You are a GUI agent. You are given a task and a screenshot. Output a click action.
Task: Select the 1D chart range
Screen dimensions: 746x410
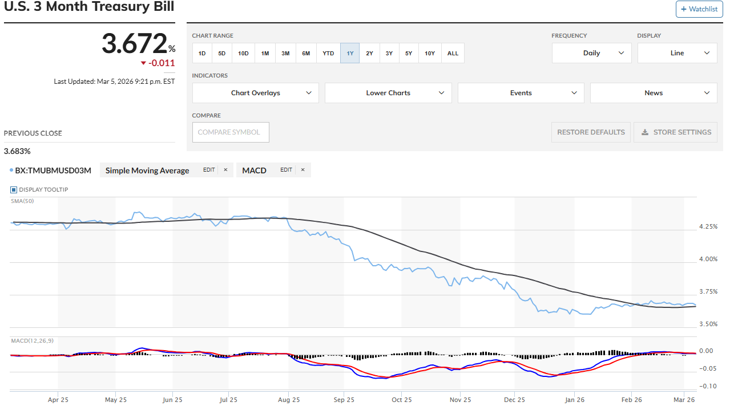point(202,53)
